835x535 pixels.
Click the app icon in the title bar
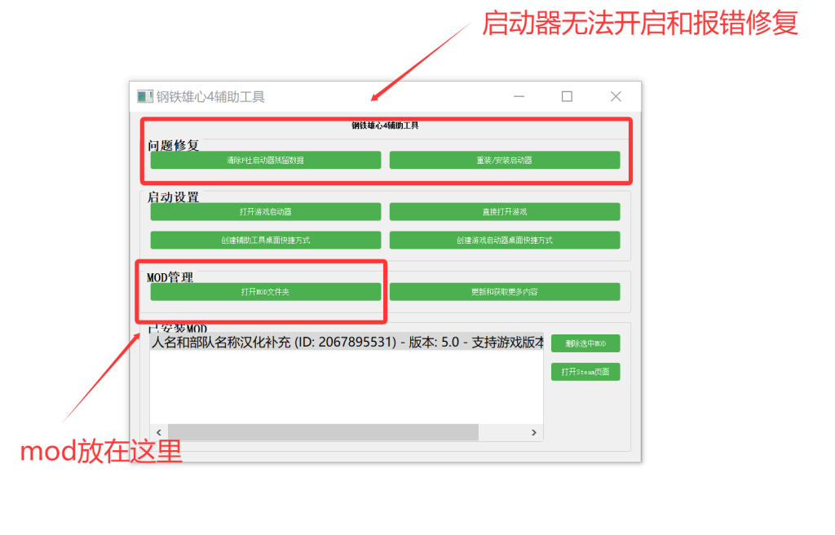(x=145, y=97)
